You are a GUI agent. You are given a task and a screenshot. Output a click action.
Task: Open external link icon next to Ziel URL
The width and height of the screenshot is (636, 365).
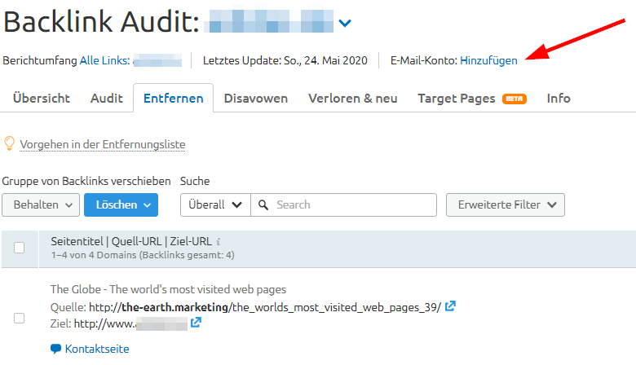(x=196, y=323)
